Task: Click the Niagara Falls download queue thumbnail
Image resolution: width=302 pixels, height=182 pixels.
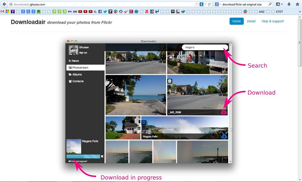Action: pos(74,146)
